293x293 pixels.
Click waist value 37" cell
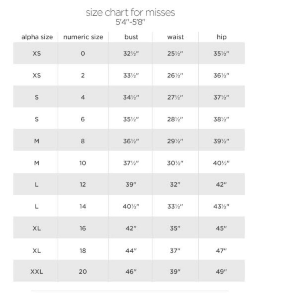(x=175, y=251)
